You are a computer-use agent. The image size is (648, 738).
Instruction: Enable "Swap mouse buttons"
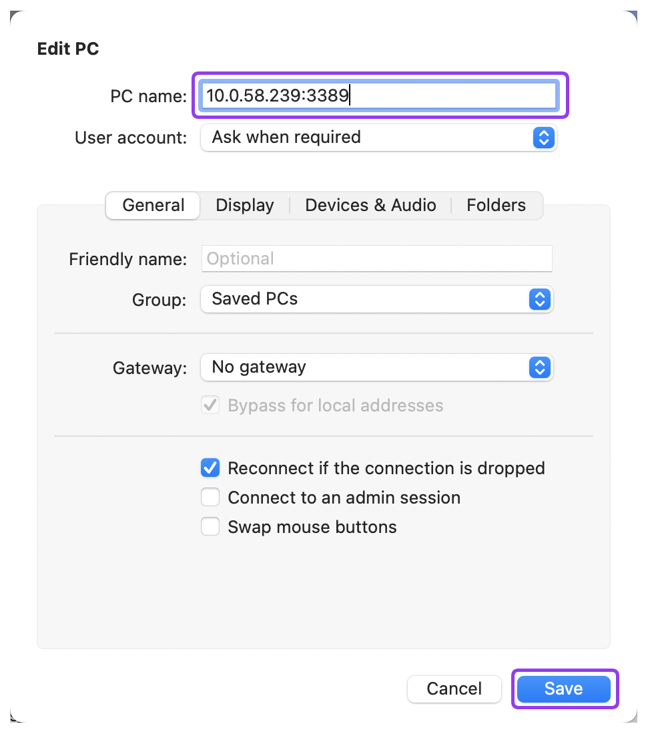[210, 526]
